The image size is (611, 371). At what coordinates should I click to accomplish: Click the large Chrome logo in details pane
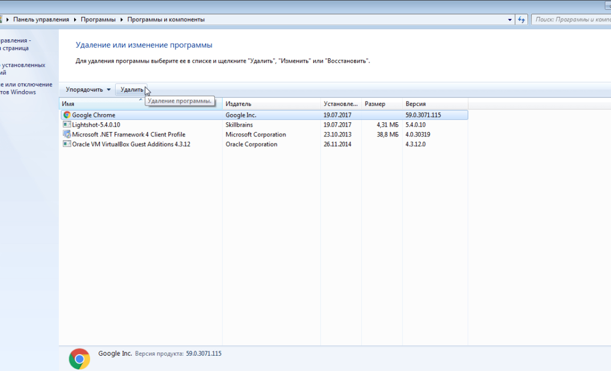point(80,358)
